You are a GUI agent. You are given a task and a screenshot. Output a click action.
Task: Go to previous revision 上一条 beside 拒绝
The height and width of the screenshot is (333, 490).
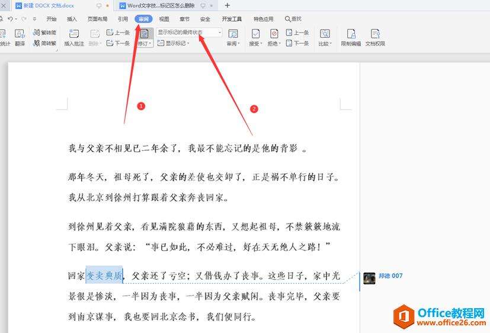point(297,33)
